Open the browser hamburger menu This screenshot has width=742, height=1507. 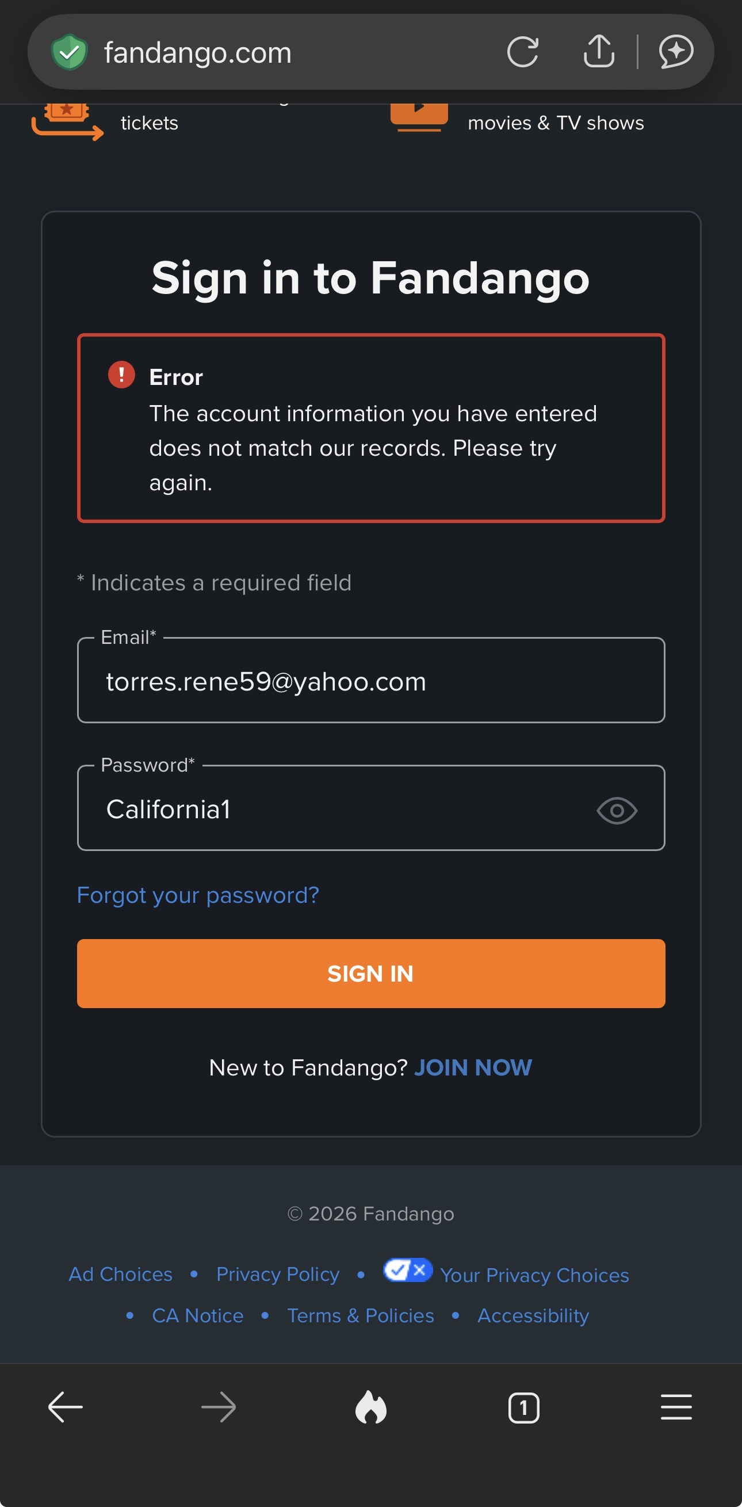click(x=676, y=1407)
